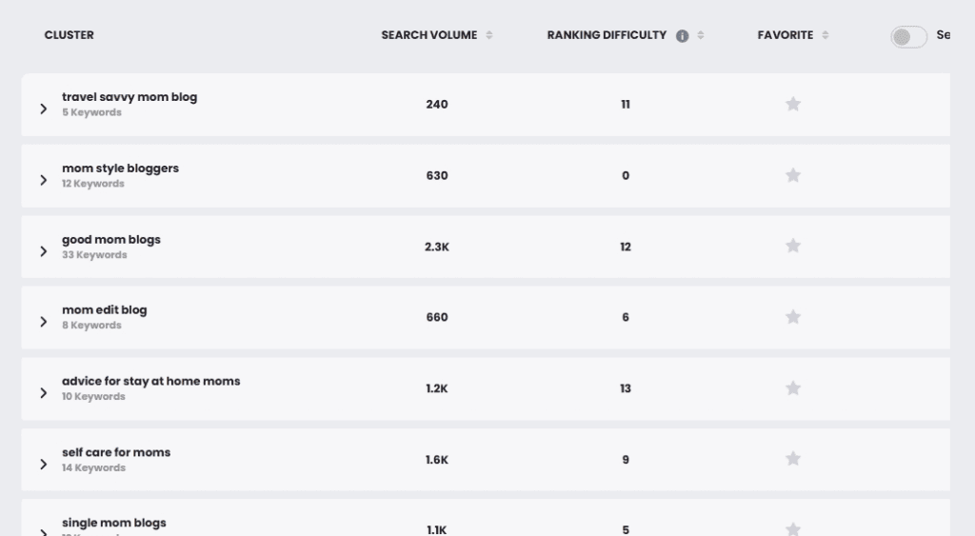Click search volume value 240
975x536 pixels.
click(x=437, y=105)
